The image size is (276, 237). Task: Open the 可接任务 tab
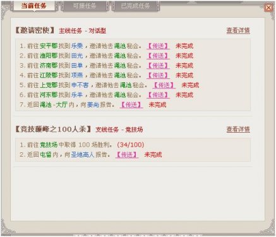click(x=85, y=6)
